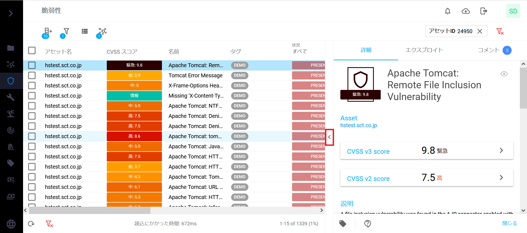Screen dimensions: 527x233
Task: Sort by the アセット名 column header
Action: point(58,52)
